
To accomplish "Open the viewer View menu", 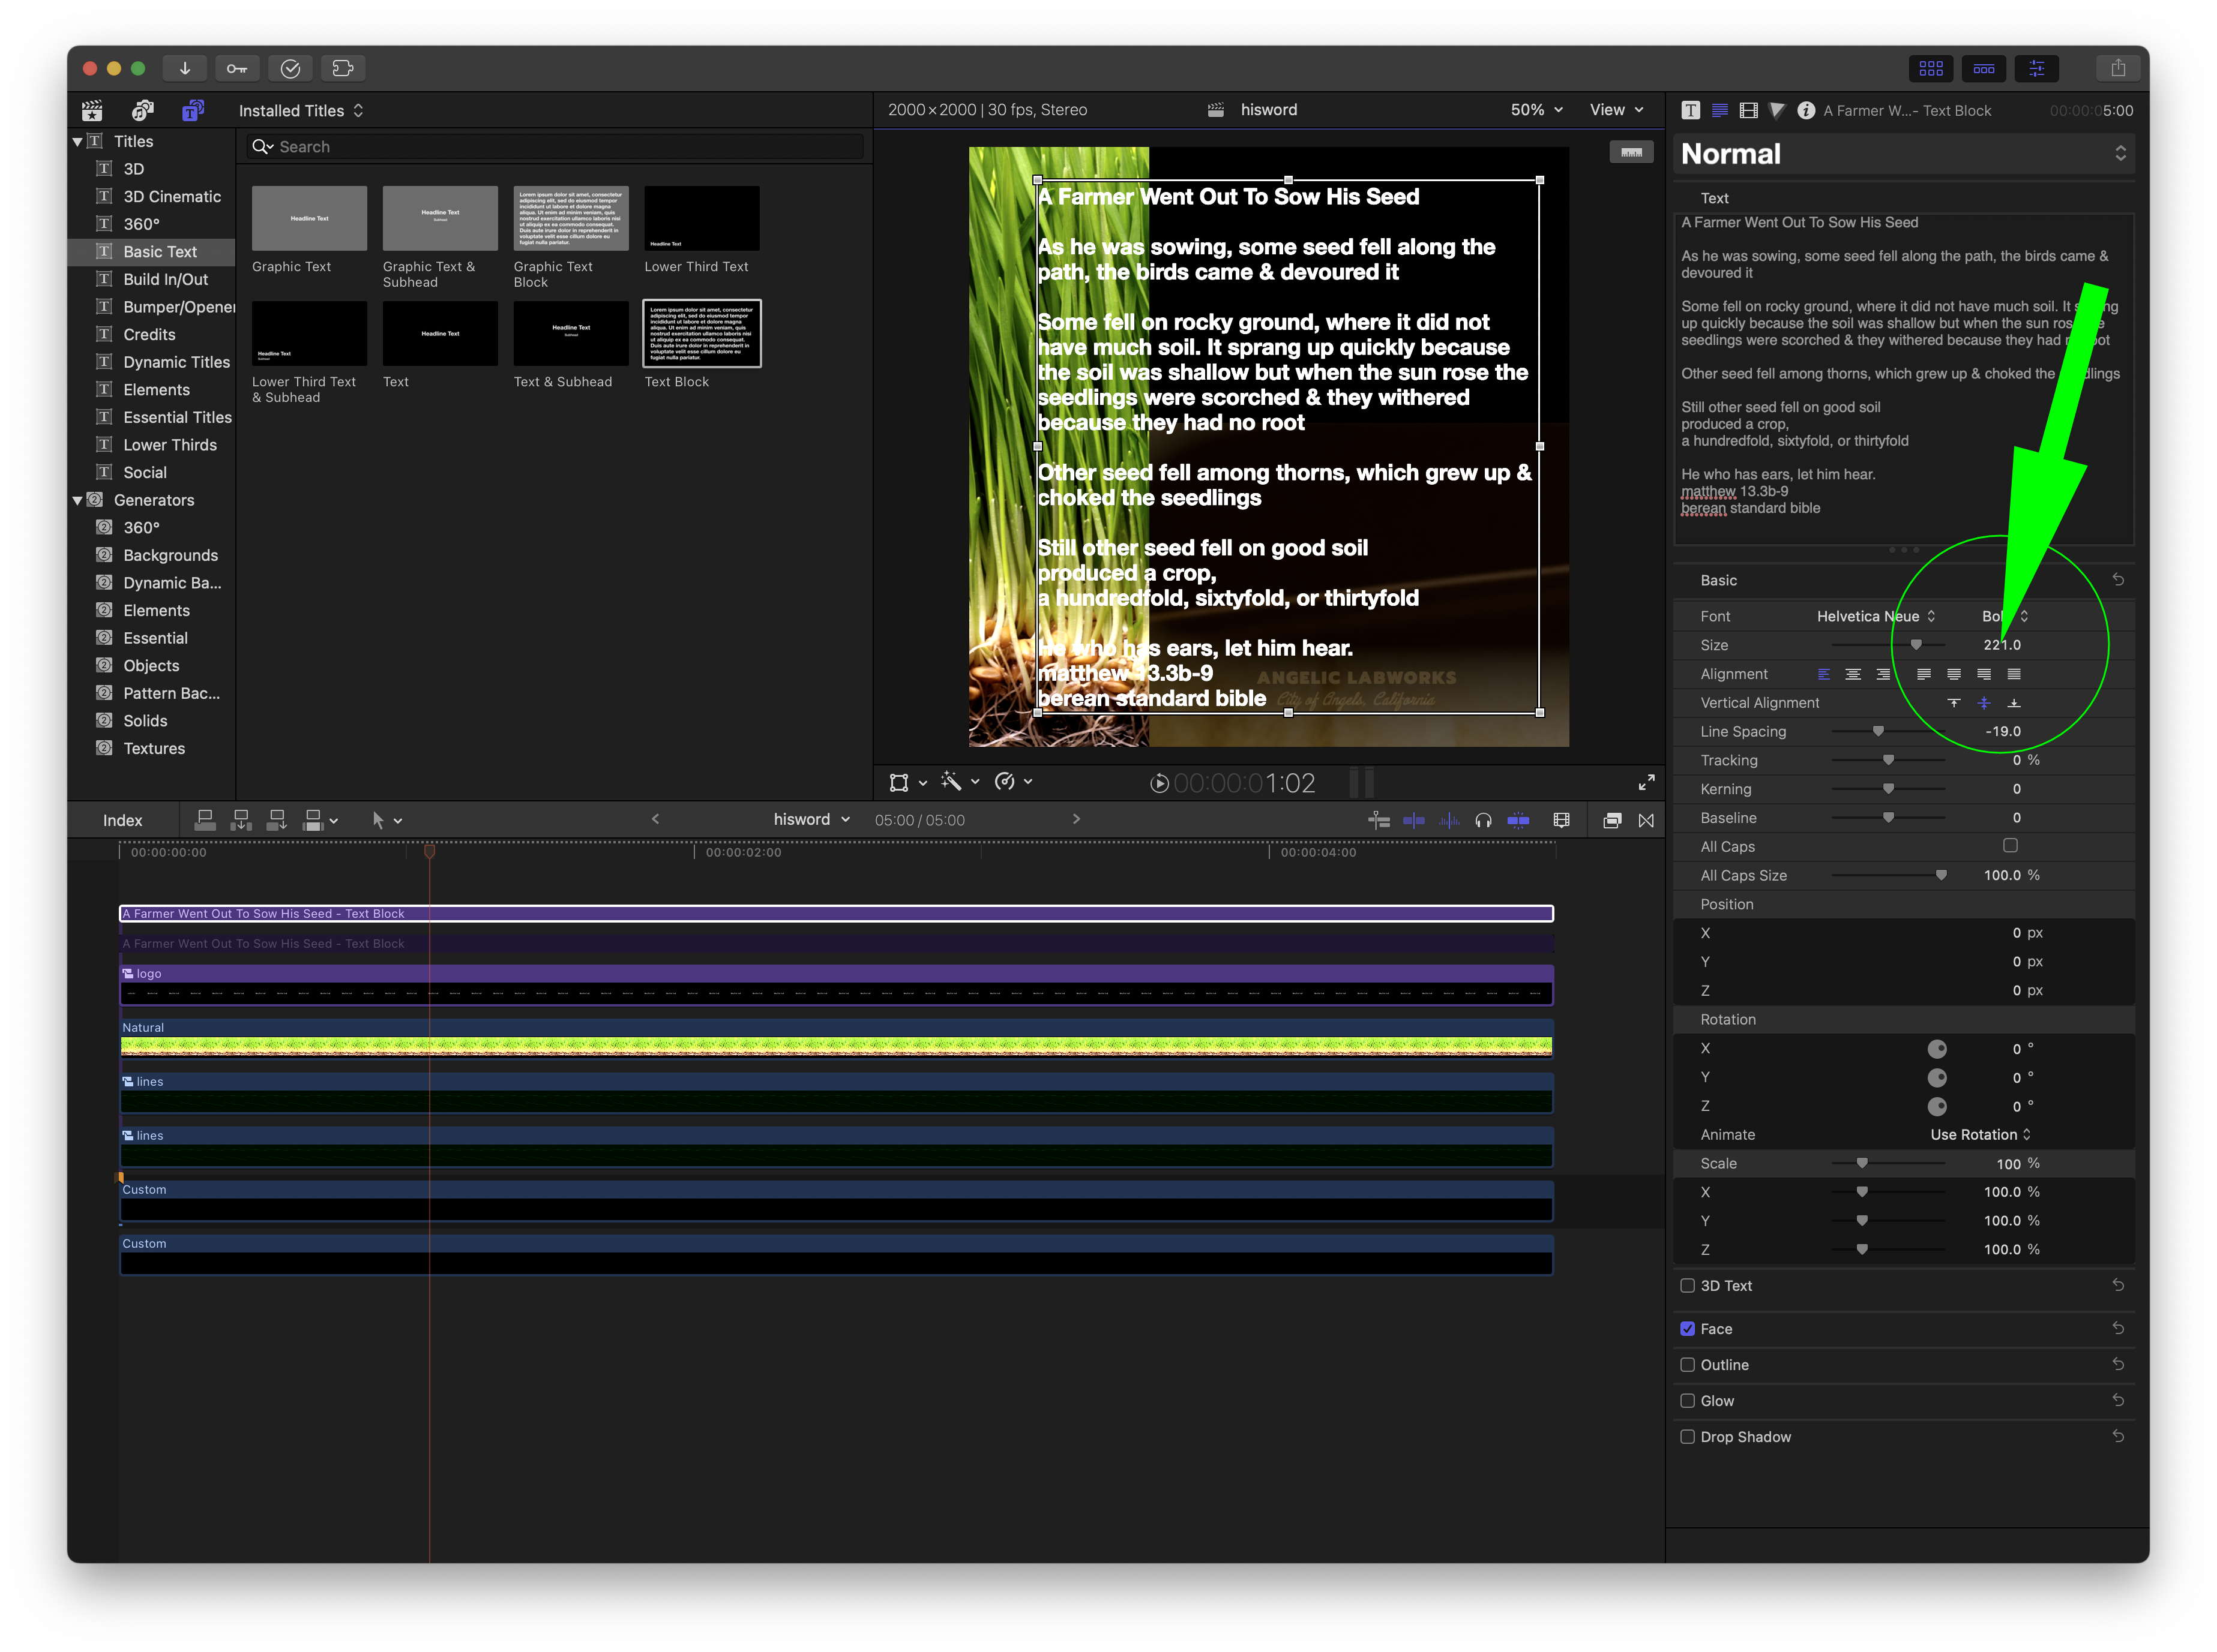I will pos(1616,110).
